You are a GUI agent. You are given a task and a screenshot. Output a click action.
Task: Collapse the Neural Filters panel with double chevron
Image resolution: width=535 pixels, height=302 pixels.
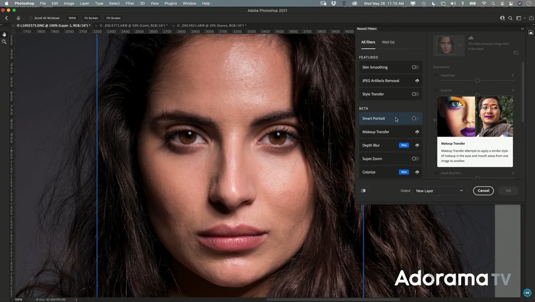coord(522,28)
